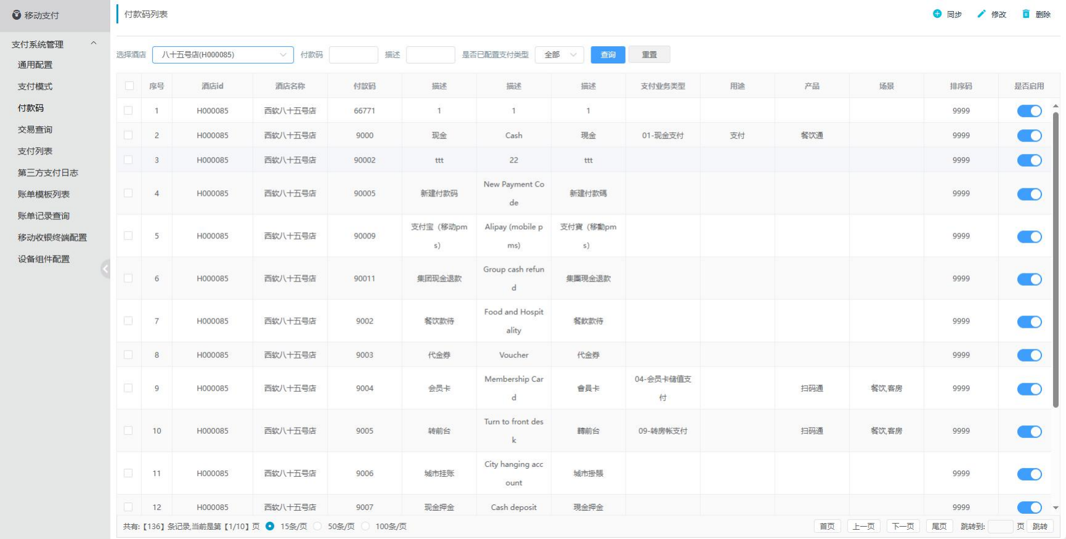This screenshot has height=539, width=1066.
Task: Open the hotel selection dropdown
Action: point(222,55)
